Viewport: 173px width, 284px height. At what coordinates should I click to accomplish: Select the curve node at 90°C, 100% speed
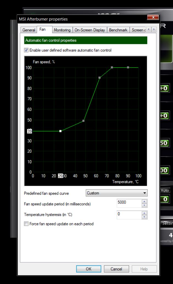point(128,67)
